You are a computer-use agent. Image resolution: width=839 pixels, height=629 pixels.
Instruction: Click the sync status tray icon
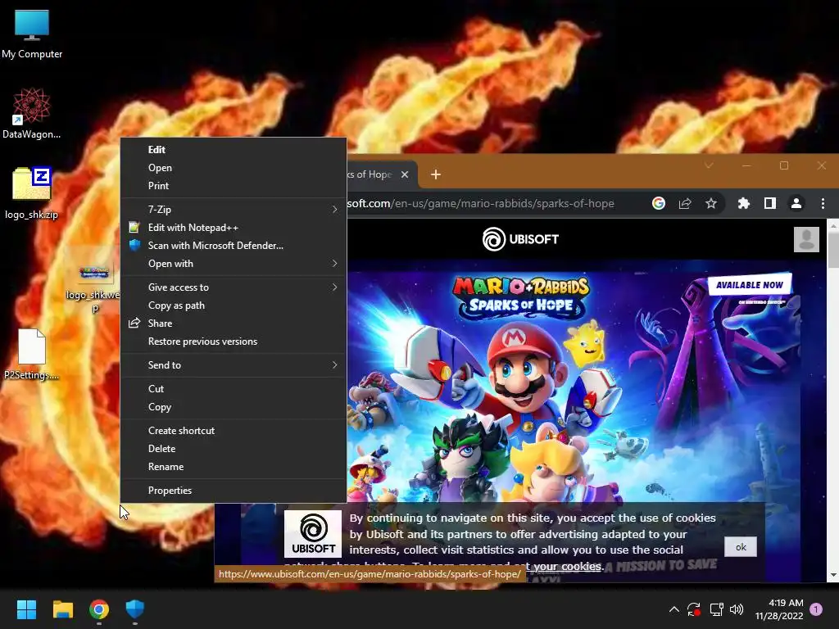694,609
